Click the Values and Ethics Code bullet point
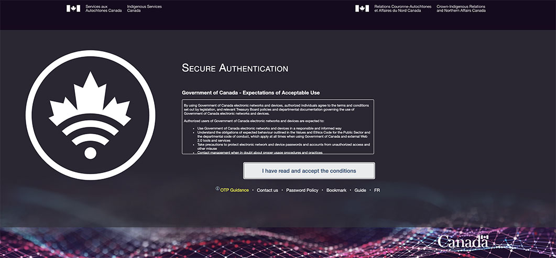This screenshot has width=556, height=258. pyautogui.click(x=283, y=134)
